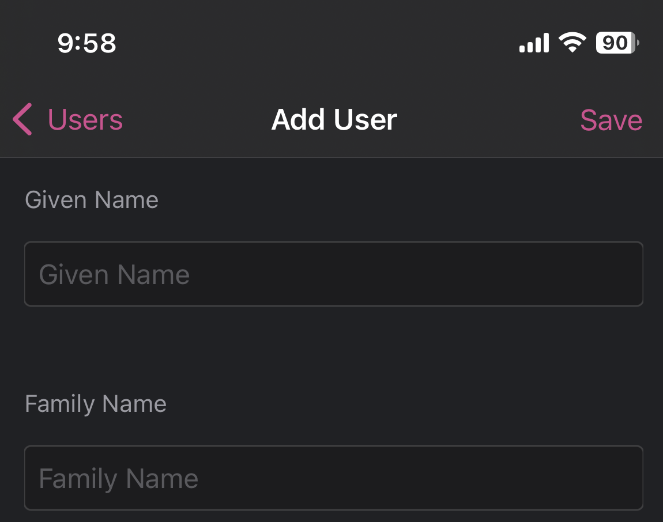Select the Family Name field label
Viewport: 663px width, 522px height.
click(x=95, y=403)
